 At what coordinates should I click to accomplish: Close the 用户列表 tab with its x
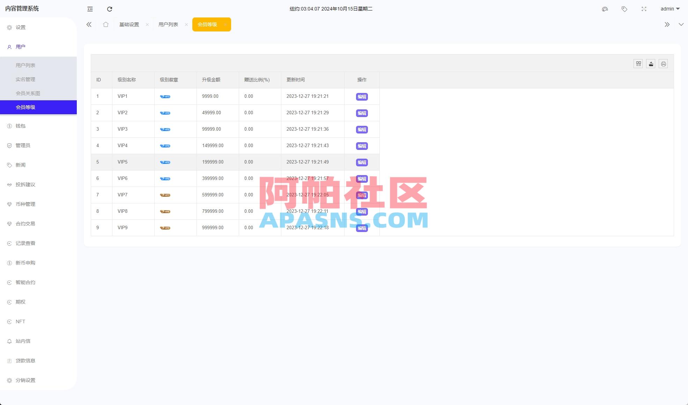(x=186, y=24)
